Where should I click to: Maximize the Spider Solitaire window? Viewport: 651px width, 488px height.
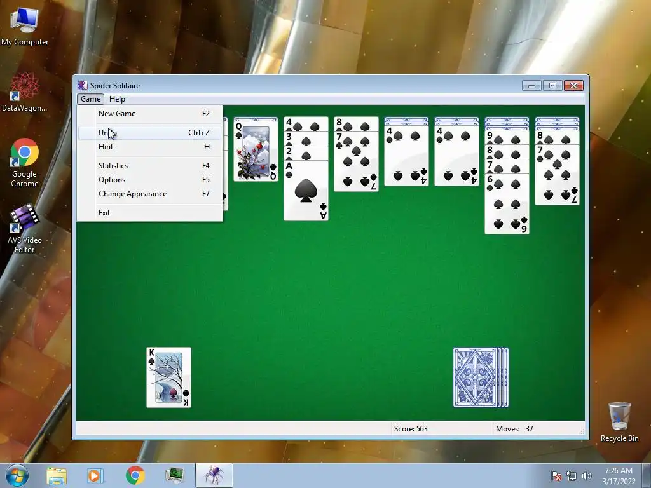[552, 86]
